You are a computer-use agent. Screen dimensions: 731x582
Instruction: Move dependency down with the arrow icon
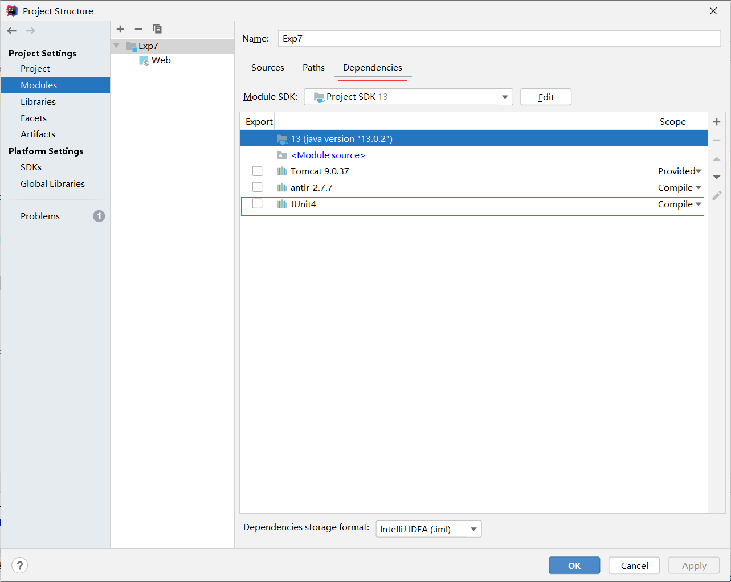coord(717,177)
